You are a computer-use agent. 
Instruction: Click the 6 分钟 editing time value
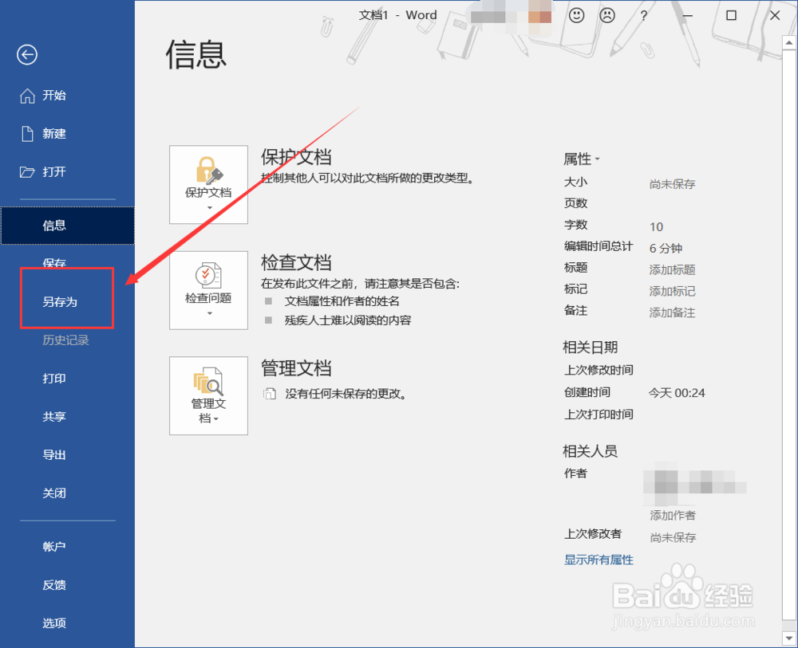click(x=666, y=249)
